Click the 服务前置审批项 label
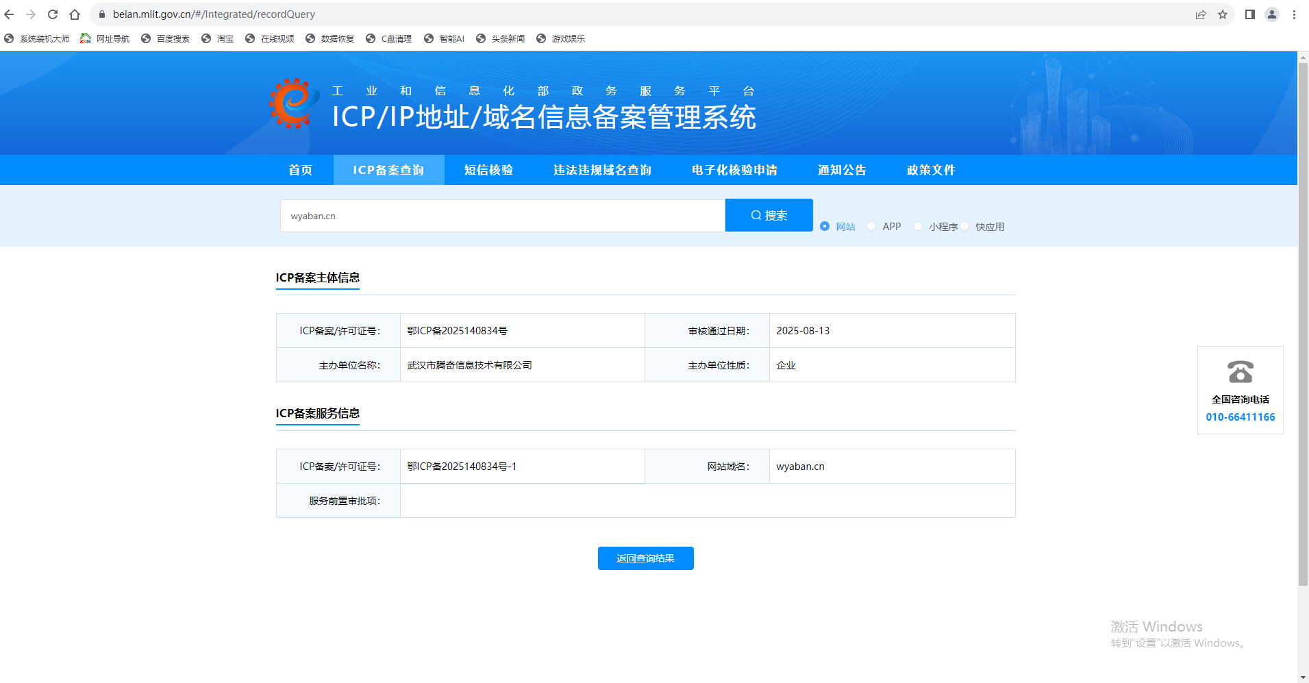Screen dimensions: 1309x683 coord(345,501)
